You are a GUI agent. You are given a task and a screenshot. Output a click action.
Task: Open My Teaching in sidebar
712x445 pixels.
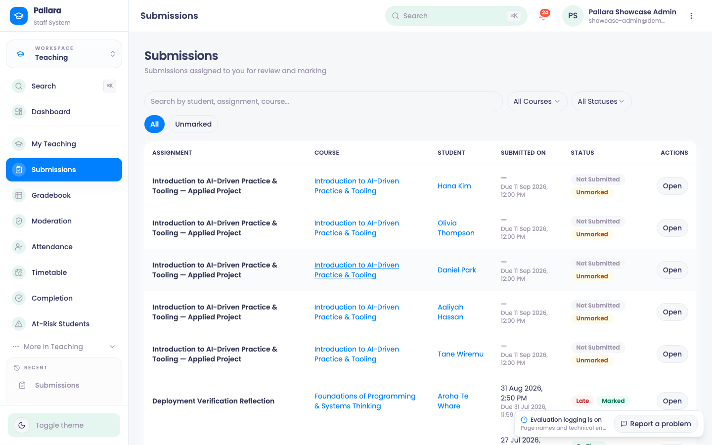pyautogui.click(x=64, y=144)
